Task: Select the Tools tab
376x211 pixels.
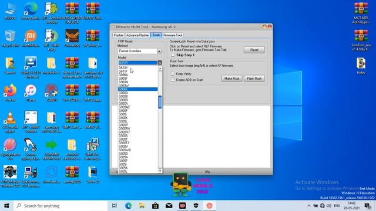Action: point(156,35)
